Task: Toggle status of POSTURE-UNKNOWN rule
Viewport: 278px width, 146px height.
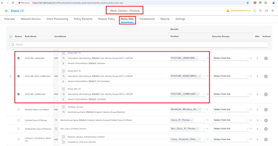Action: pyautogui.click(x=18, y=58)
